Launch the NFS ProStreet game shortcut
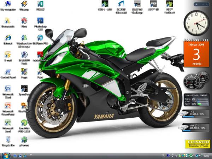 click(169, 5)
